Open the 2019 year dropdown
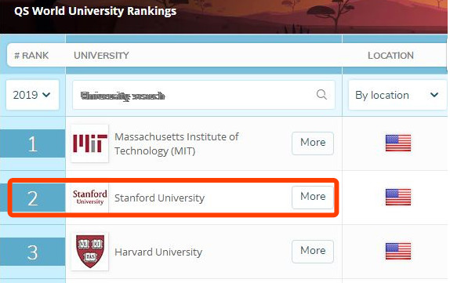The height and width of the screenshot is (283, 450). click(x=32, y=95)
